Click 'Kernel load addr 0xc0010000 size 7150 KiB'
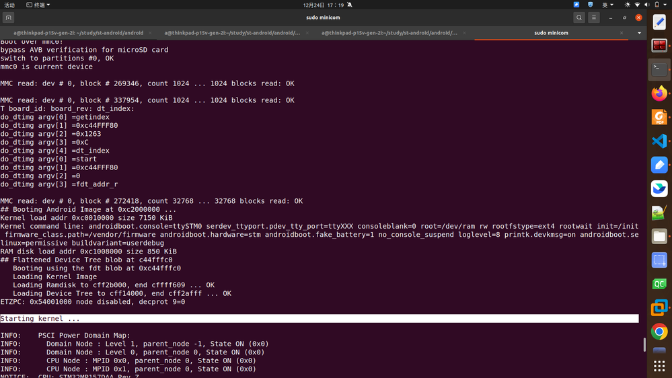Viewport: 672px width, 378px height. 86,218
